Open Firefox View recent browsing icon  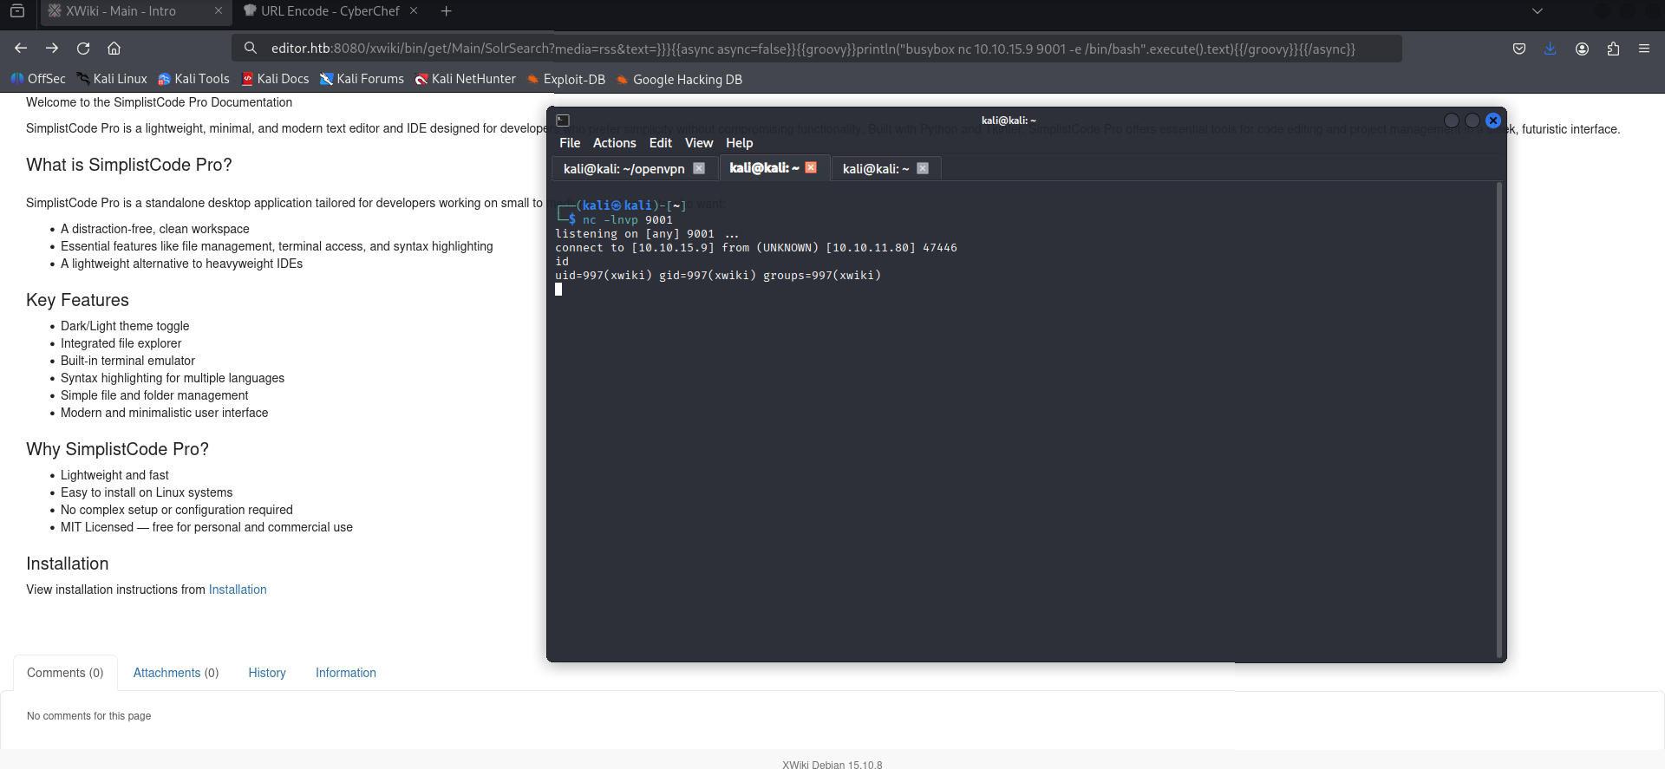click(x=16, y=11)
